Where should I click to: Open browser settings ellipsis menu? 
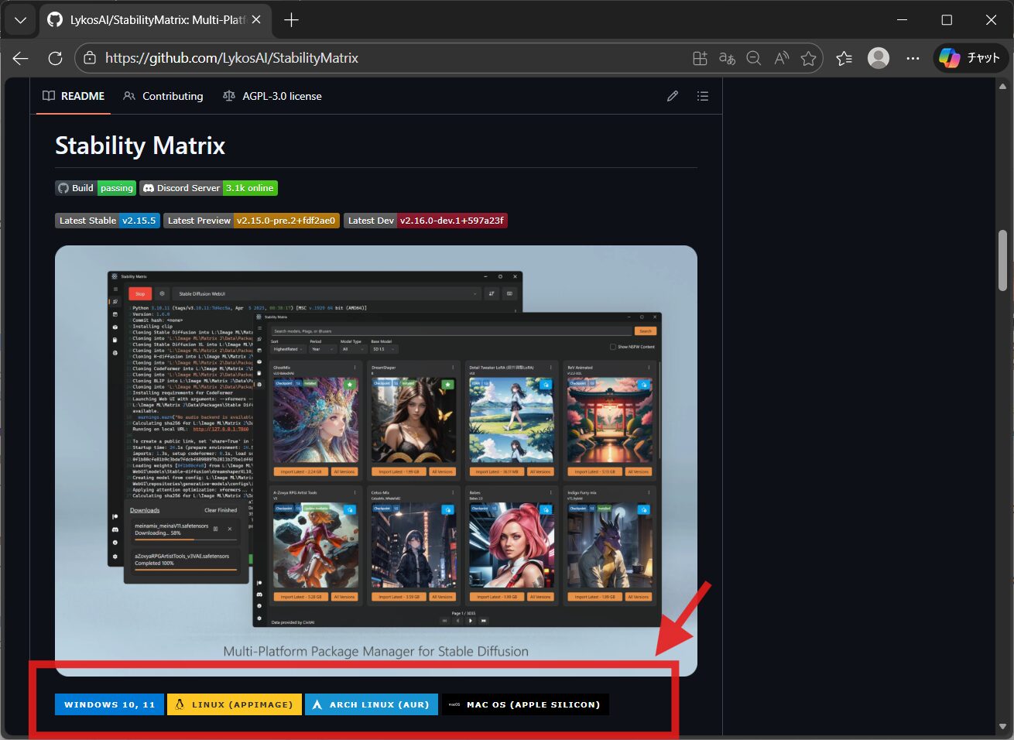pyautogui.click(x=913, y=58)
